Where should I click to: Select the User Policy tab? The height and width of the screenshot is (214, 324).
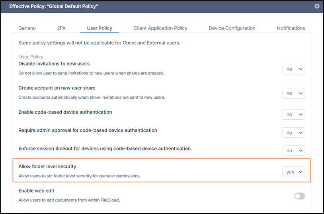tap(100, 28)
